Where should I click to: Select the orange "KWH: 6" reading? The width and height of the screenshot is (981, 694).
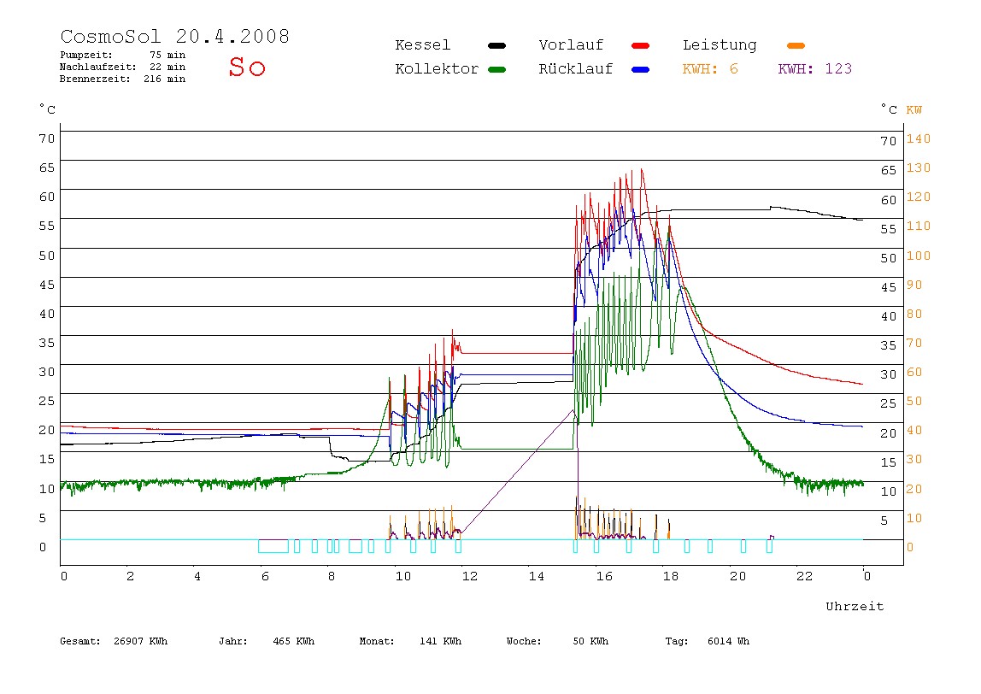(710, 69)
